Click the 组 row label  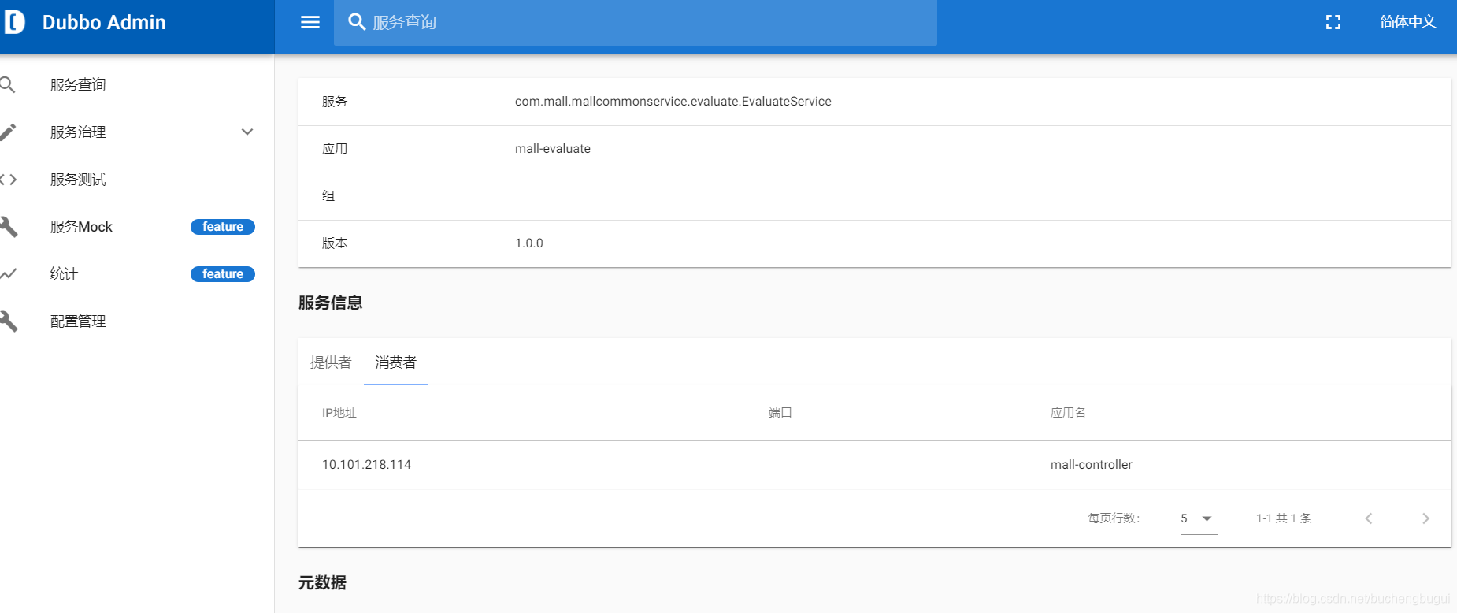pos(328,196)
